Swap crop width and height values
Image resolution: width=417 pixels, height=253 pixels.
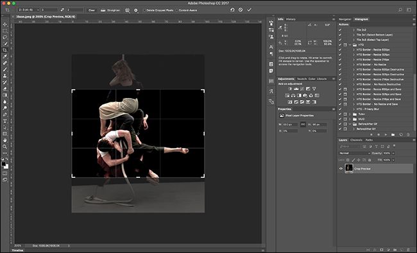(x=62, y=10)
